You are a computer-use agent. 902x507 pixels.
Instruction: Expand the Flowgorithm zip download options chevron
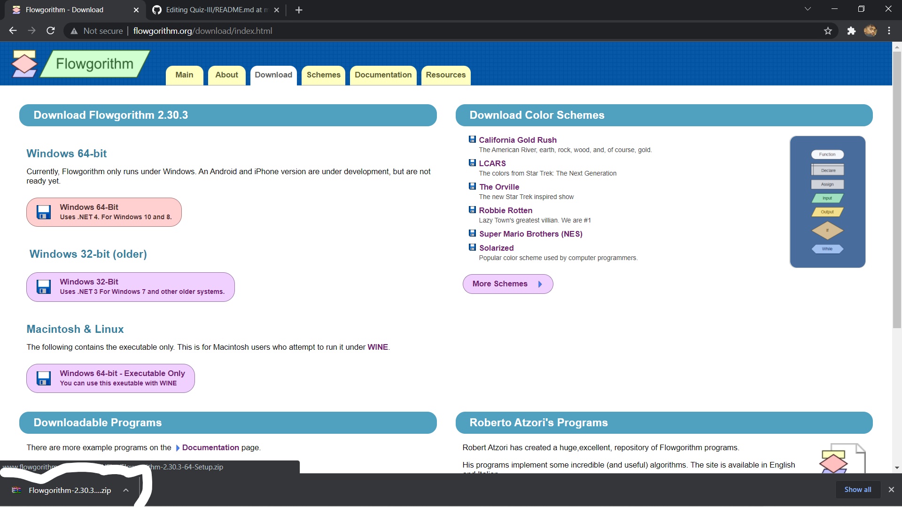(126, 490)
